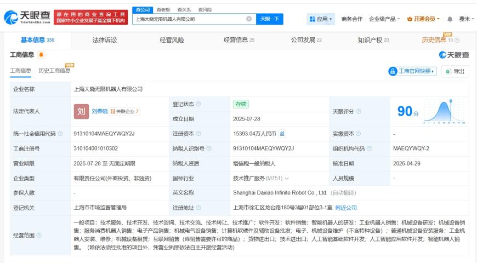Switch to 经营风险 tab
This screenshot has width=477, height=263.
coord(172,40)
